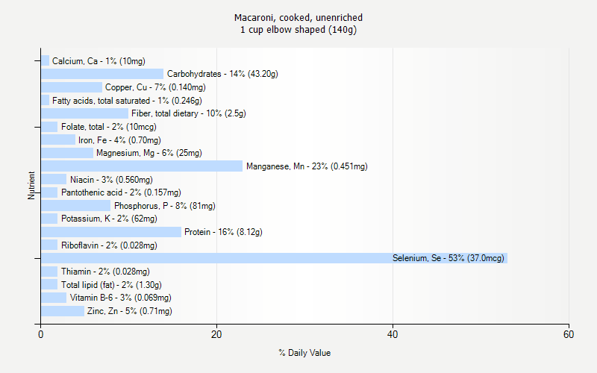Click the x-axis tick label 60
This screenshot has width=597, height=373.
pos(569,334)
